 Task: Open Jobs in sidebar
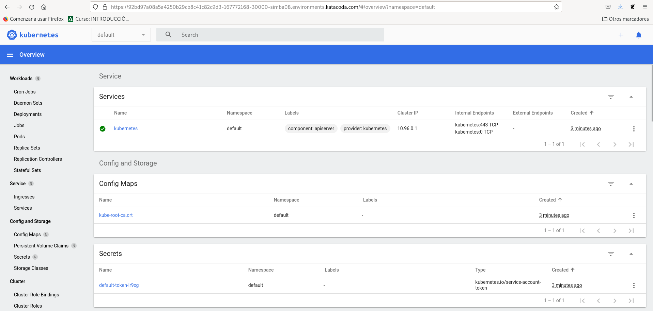coord(19,125)
